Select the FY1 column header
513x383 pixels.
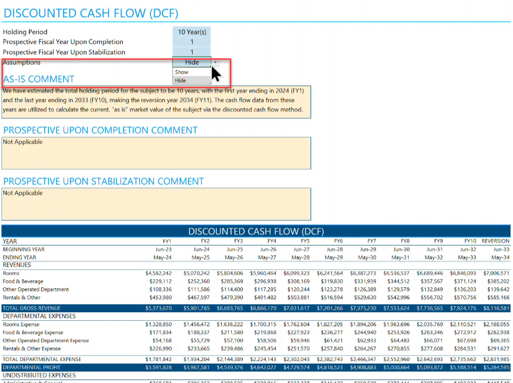click(x=167, y=241)
